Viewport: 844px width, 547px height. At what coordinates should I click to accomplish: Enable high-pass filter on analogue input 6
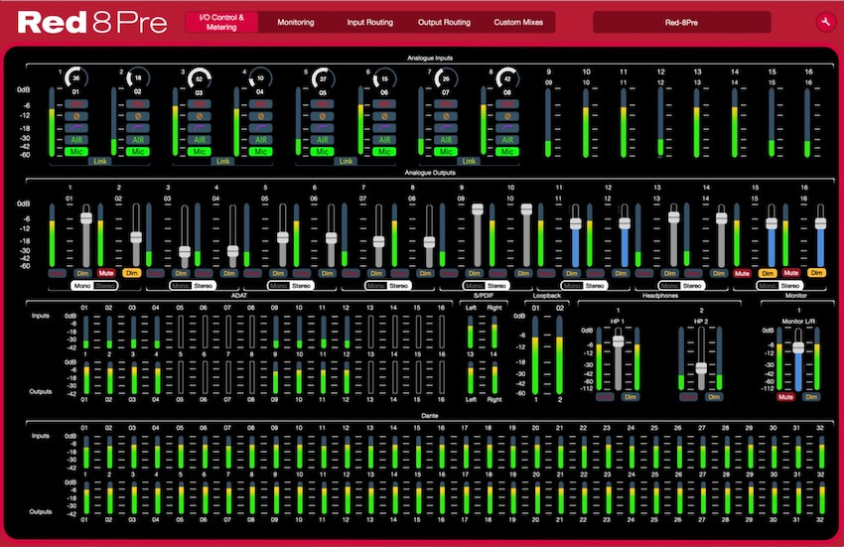pyautogui.click(x=384, y=128)
